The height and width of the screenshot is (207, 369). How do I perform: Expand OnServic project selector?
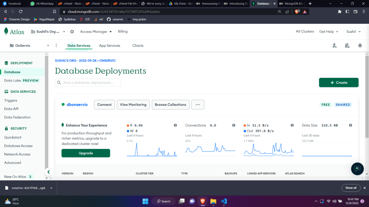click(x=29, y=46)
